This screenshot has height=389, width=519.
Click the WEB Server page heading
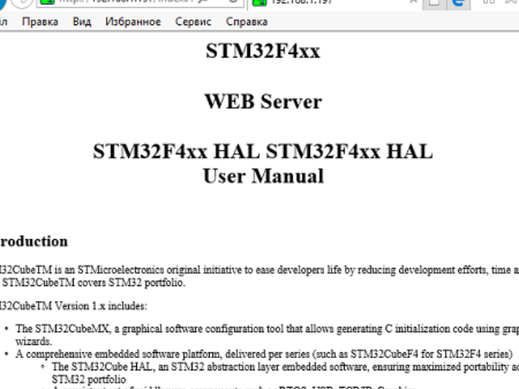point(262,102)
